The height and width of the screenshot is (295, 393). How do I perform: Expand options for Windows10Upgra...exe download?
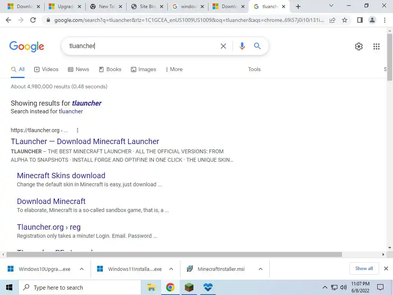pyautogui.click(x=82, y=269)
